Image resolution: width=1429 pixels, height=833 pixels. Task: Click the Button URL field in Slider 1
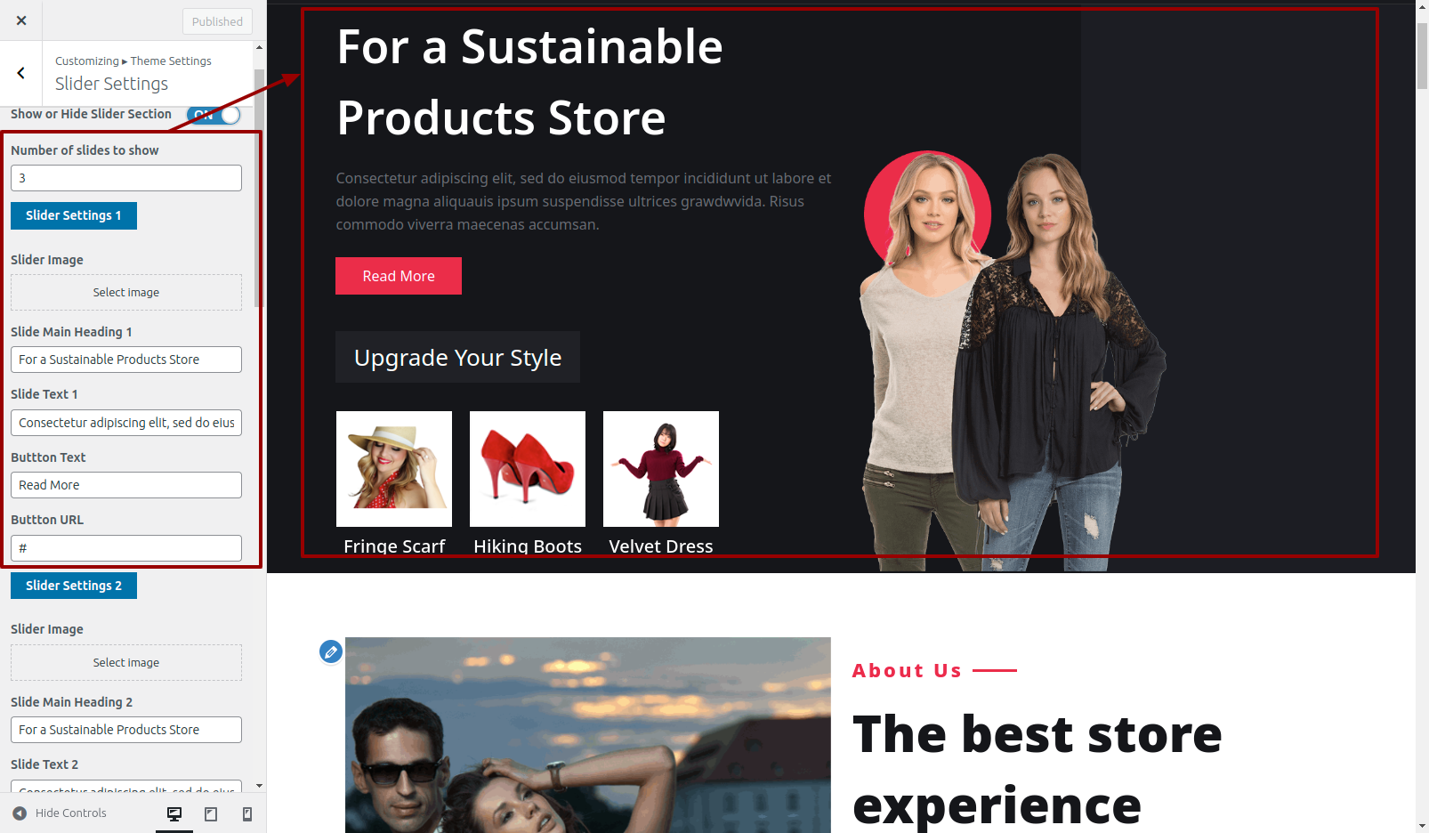pyautogui.click(x=126, y=548)
